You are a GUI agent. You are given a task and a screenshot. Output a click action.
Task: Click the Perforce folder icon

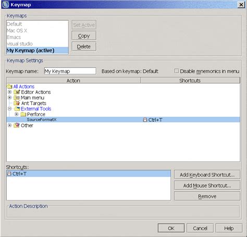point(23,114)
